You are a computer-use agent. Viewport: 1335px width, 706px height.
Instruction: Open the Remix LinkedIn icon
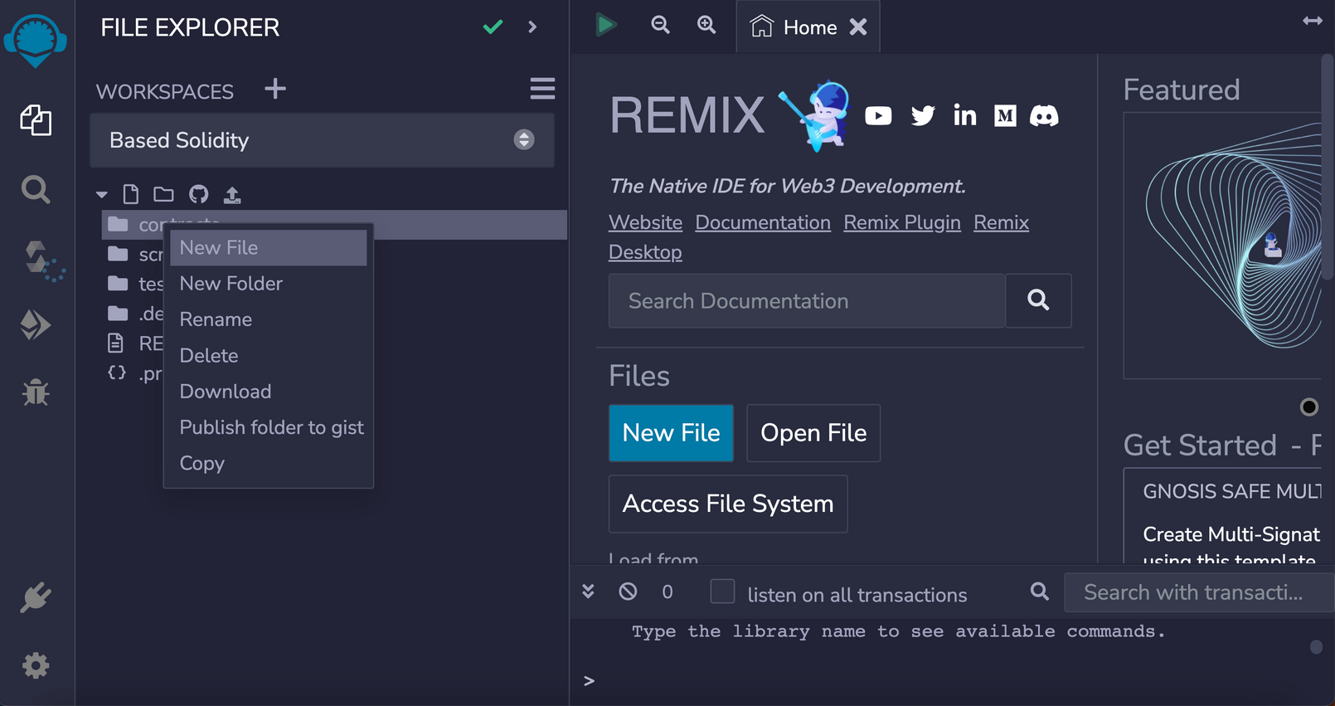(x=964, y=115)
